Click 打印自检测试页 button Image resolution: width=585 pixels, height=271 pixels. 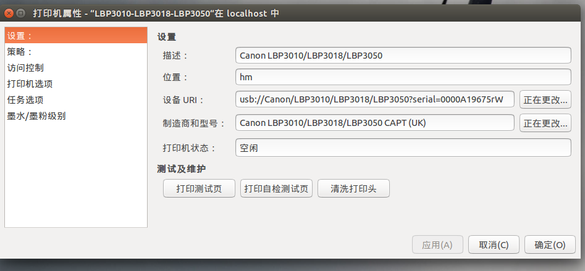tap(277, 189)
